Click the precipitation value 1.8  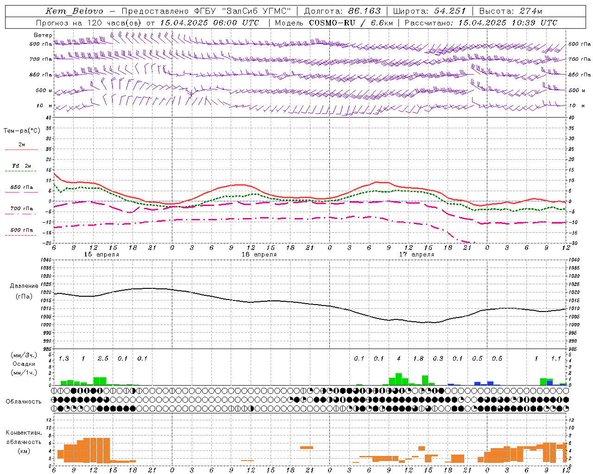418,359
